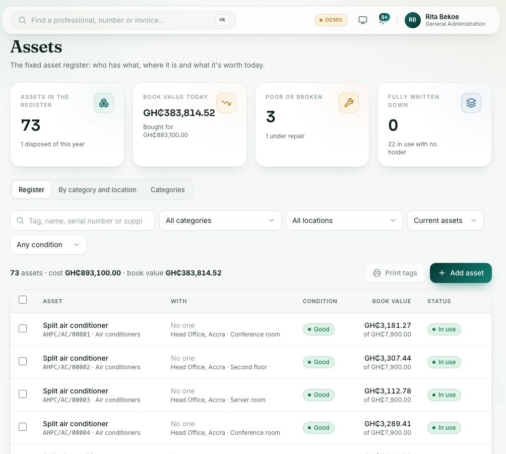The width and height of the screenshot is (506, 454).
Task: Select checkbox for asset AHPC/AC/00004
Action: (x=23, y=427)
